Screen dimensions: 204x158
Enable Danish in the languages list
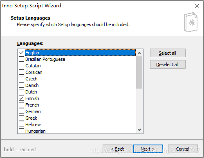[x=21, y=85]
